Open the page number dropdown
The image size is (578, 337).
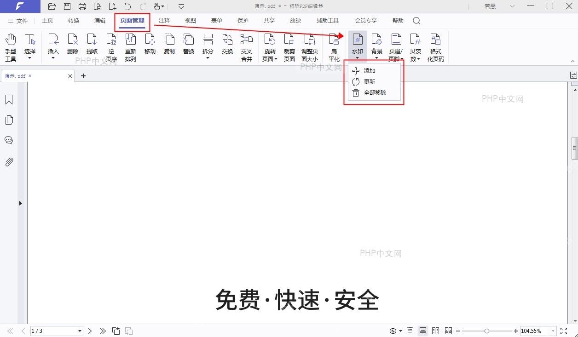pyautogui.click(x=80, y=331)
